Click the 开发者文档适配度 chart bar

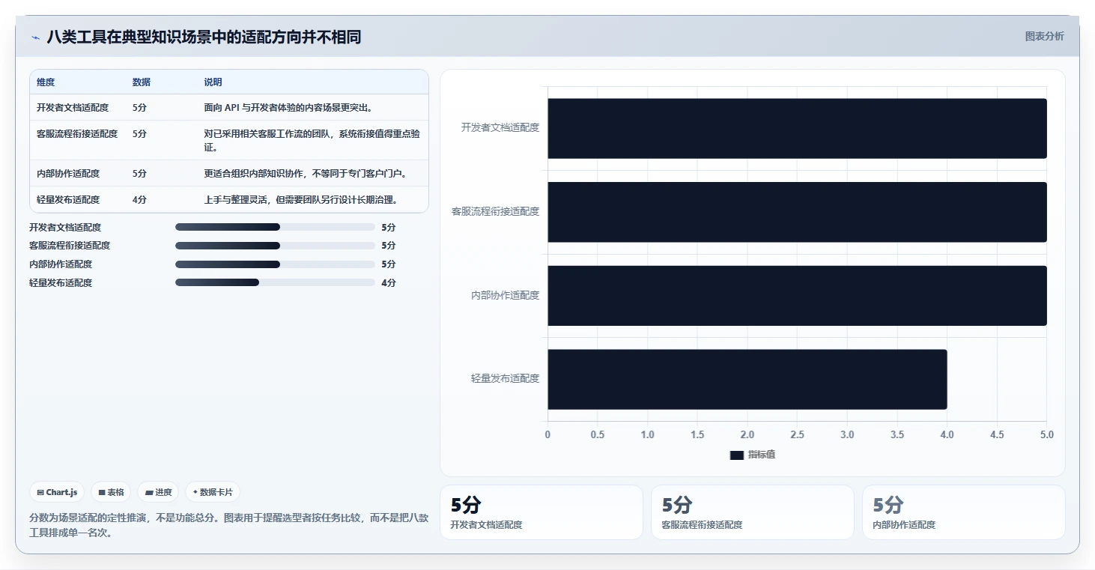click(797, 128)
